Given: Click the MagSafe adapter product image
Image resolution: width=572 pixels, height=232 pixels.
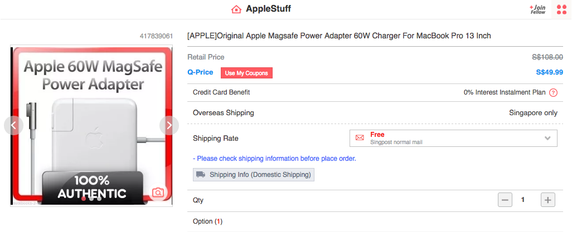Looking at the screenshot, I should pyautogui.click(x=91, y=126).
